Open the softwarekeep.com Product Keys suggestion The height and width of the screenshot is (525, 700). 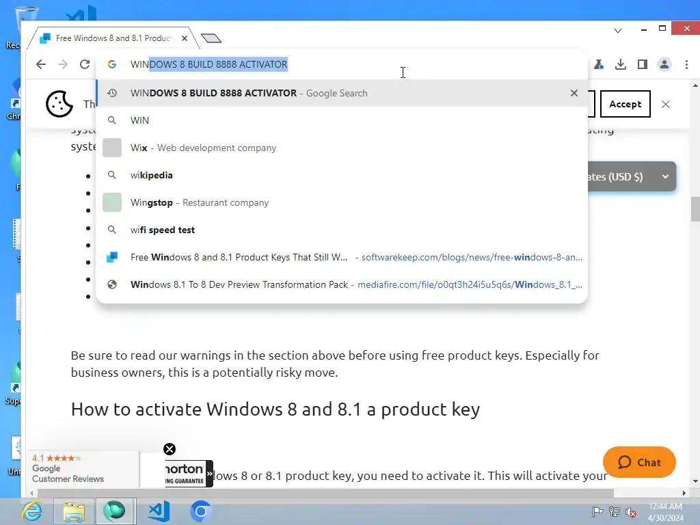tap(342, 257)
